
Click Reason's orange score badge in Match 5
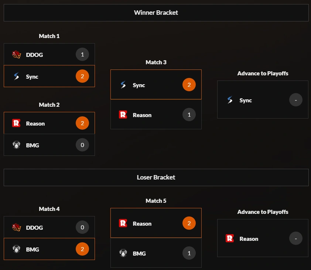[189, 223]
